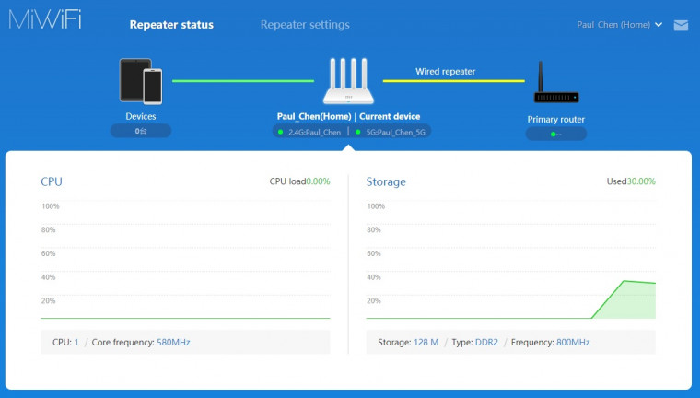Switch to the Repeater status tab
The height and width of the screenshot is (398, 700).
tap(171, 25)
